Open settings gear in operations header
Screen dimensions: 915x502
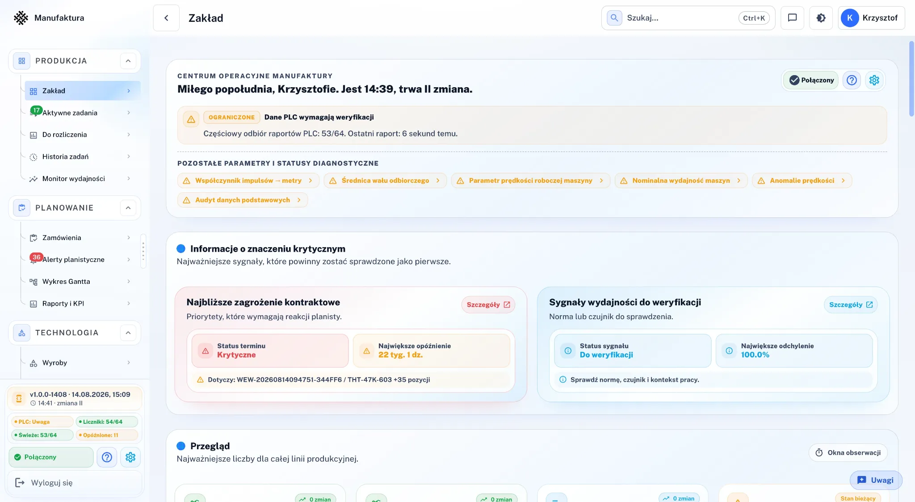point(874,80)
